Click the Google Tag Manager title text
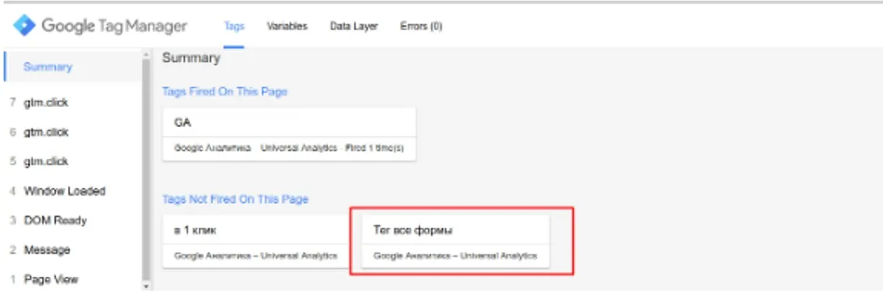The width and height of the screenshot is (883, 292). click(114, 26)
